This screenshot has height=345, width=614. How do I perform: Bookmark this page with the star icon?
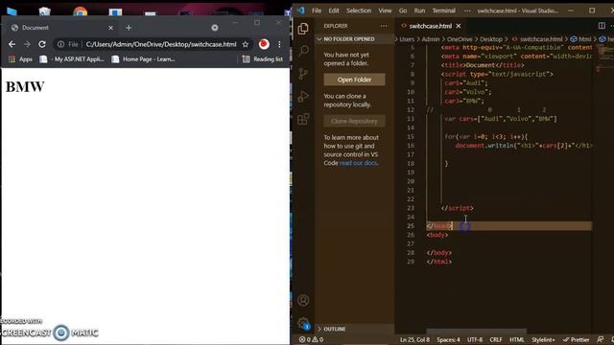pyautogui.click(x=246, y=44)
